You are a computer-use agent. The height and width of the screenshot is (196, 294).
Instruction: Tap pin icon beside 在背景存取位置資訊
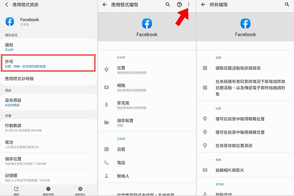tap(205, 145)
